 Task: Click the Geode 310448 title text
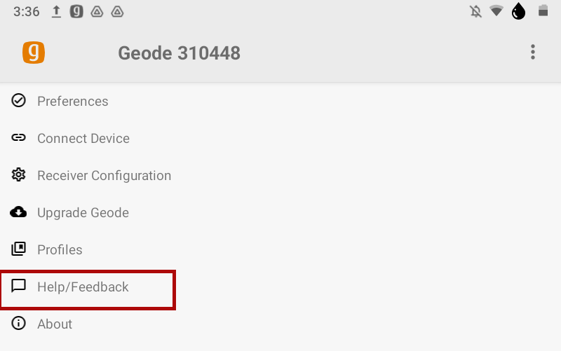[179, 53]
